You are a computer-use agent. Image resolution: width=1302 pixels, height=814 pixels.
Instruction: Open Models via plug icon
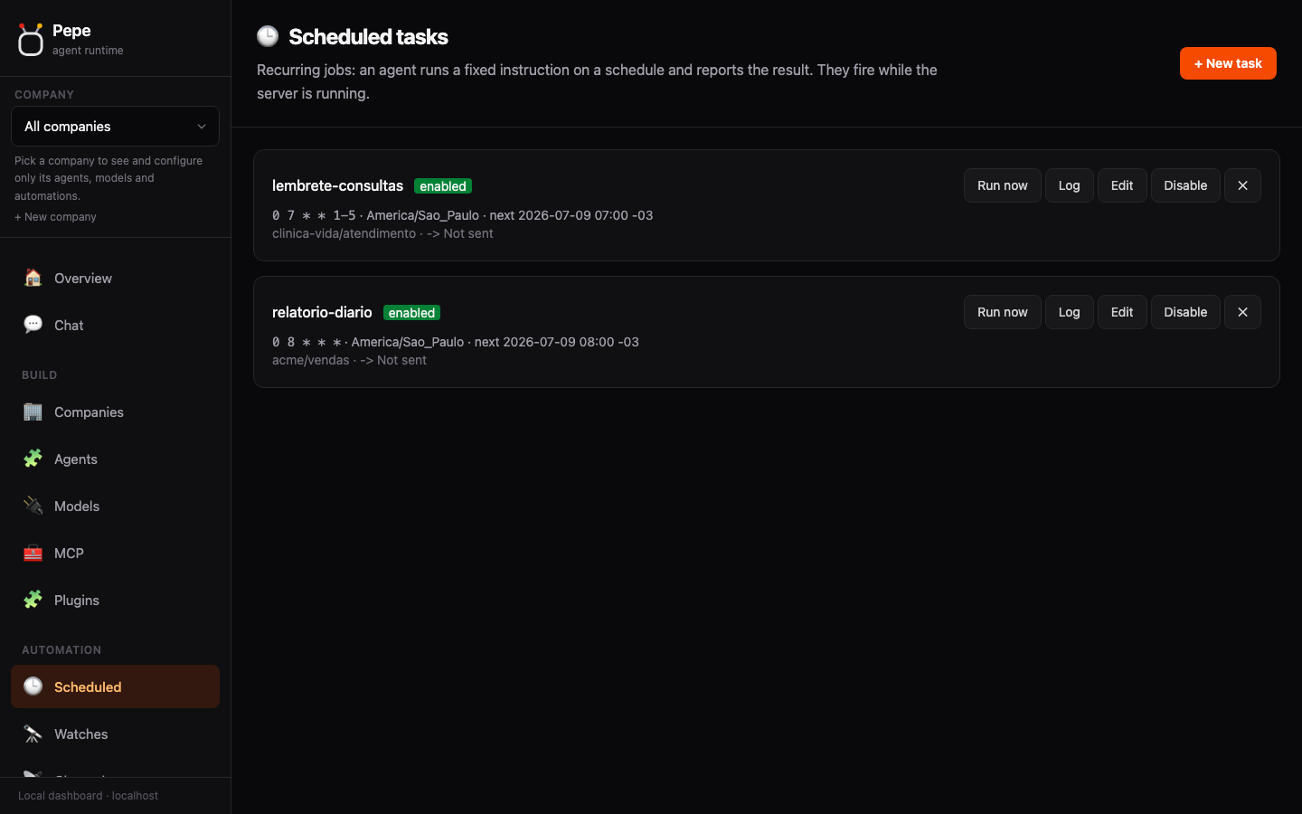click(x=33, y=506)
